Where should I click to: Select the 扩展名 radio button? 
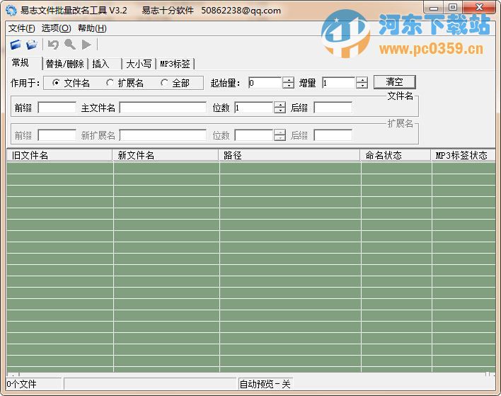point(110,83)
